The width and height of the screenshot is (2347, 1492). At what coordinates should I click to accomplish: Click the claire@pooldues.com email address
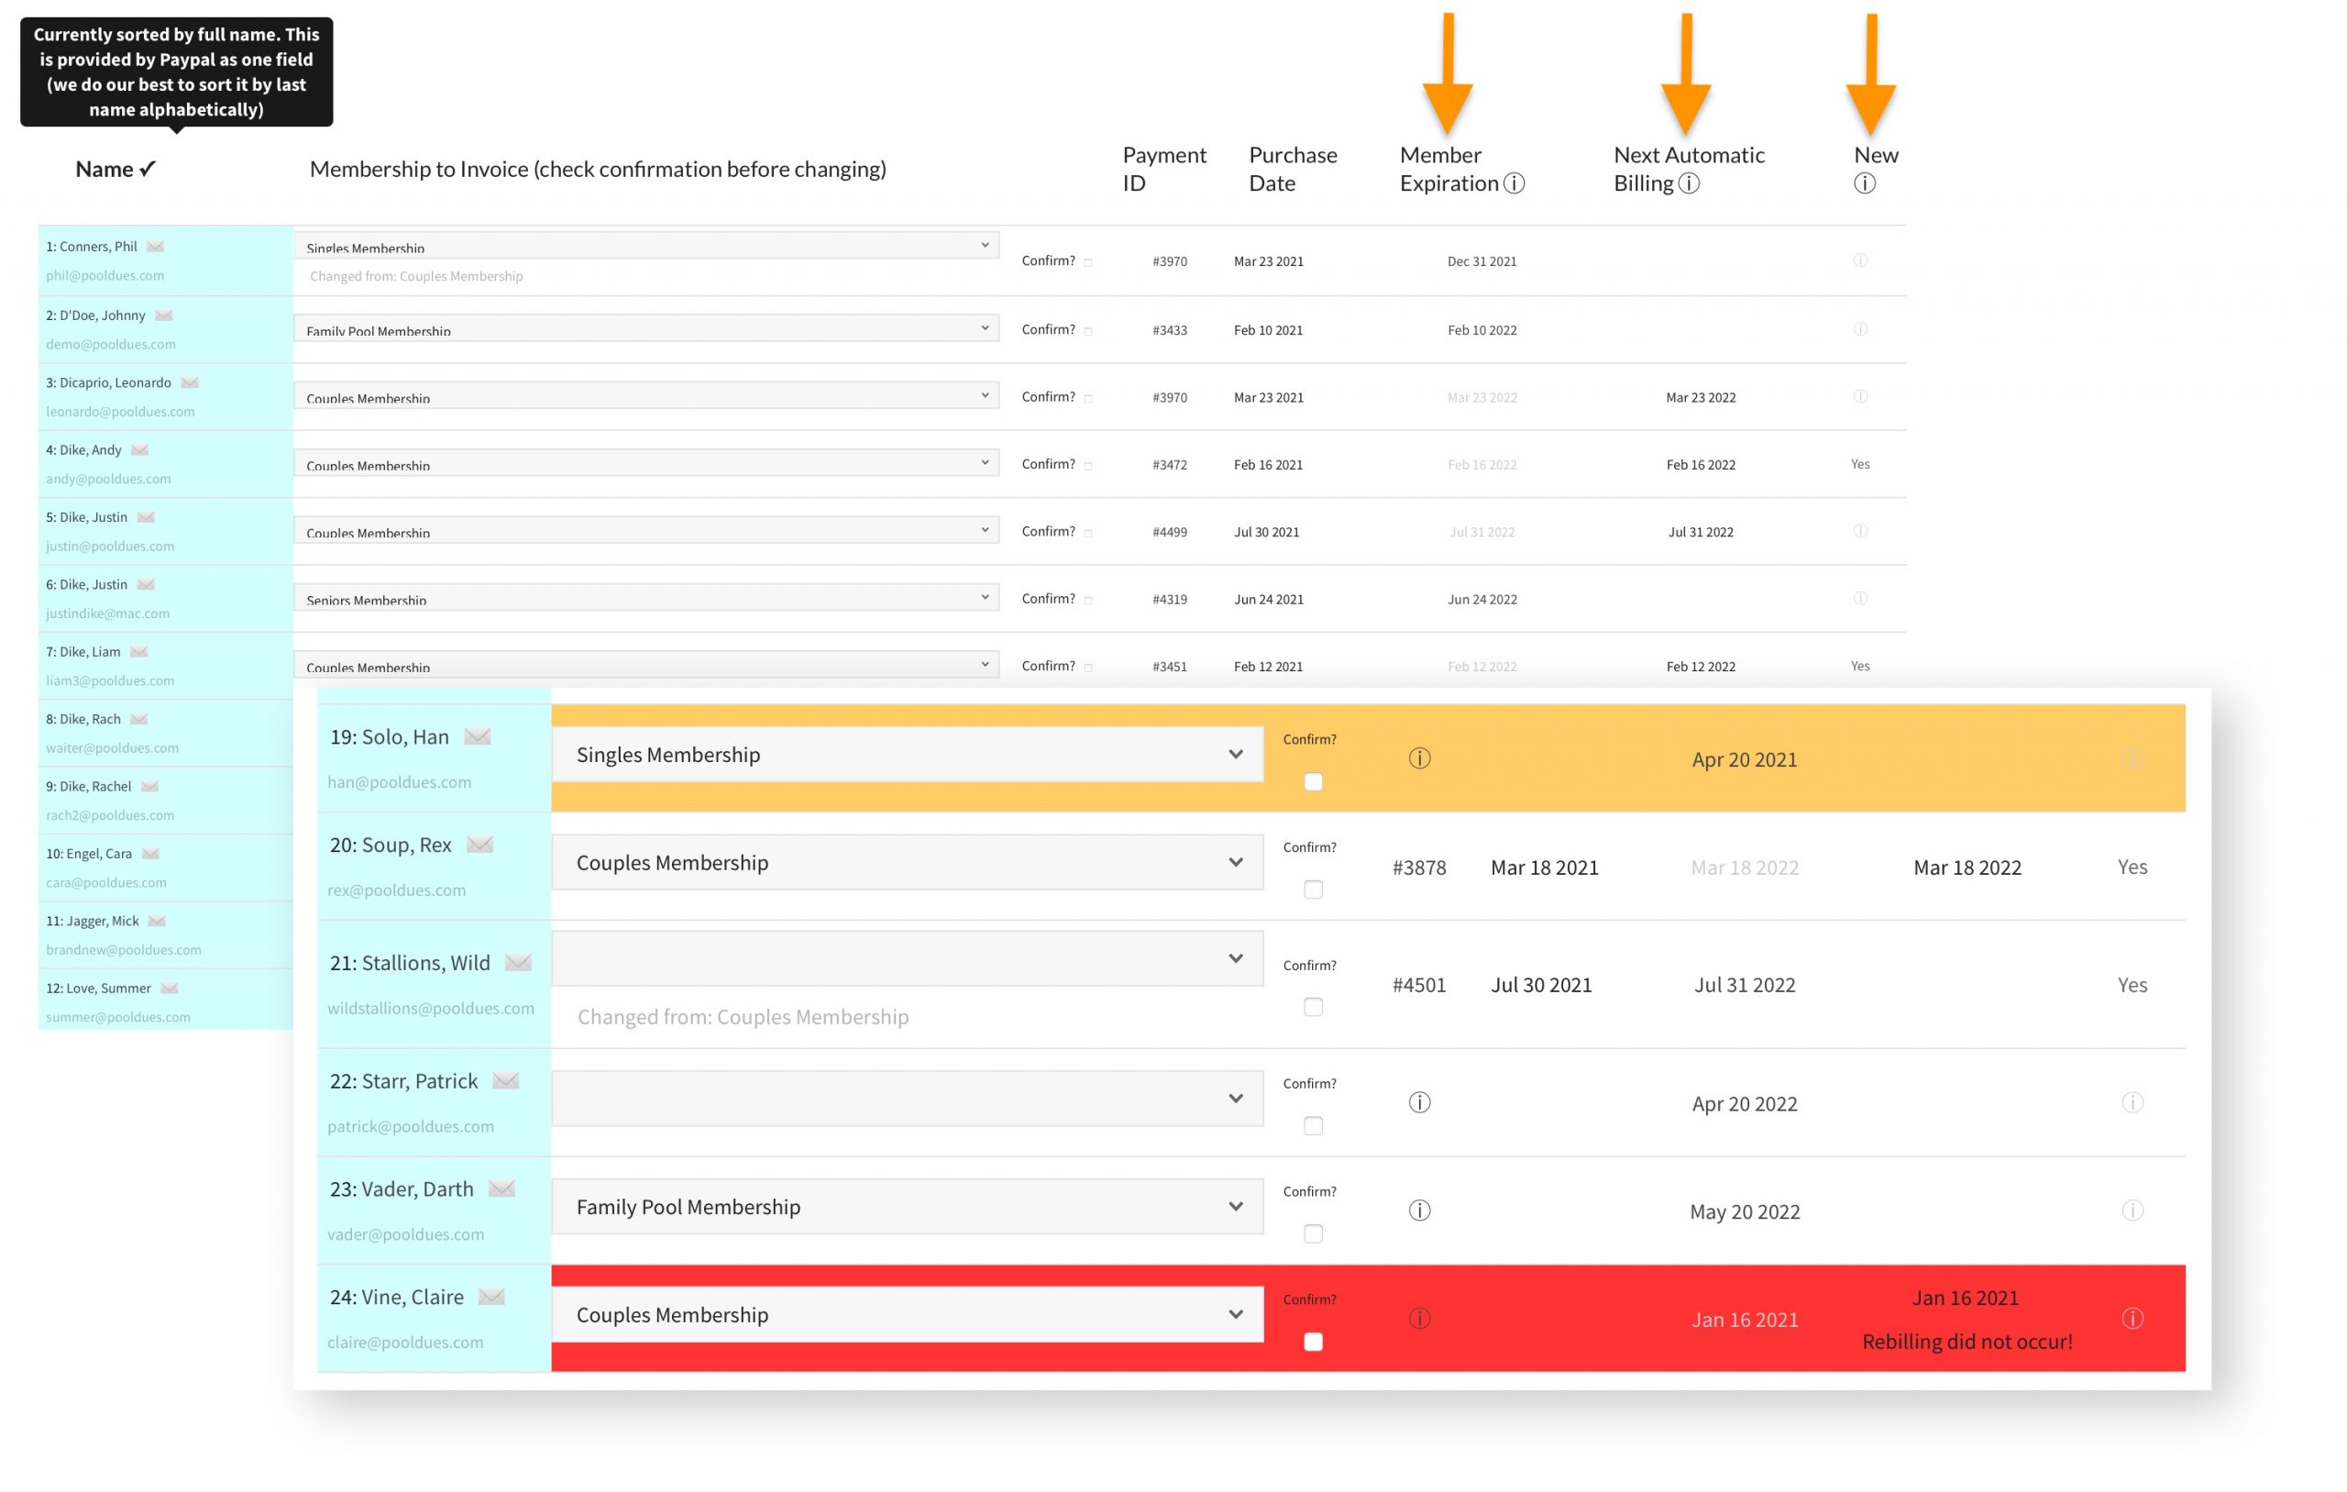404,1342
